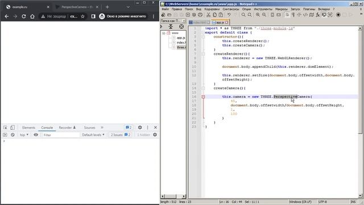Select app.js in the folder tree
364x205 pixels.
181,38
